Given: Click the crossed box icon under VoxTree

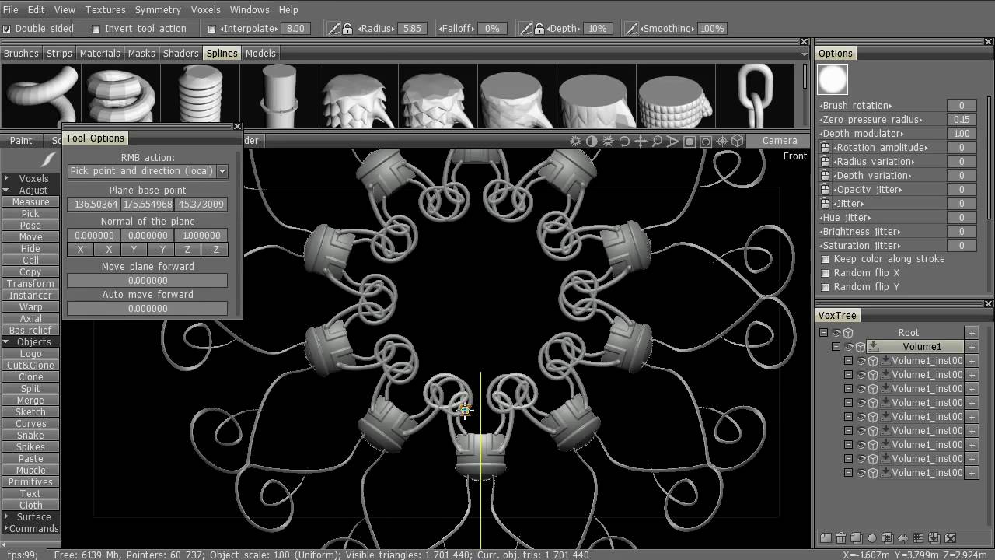Looking at the screenshot, I should pos(950,537).
